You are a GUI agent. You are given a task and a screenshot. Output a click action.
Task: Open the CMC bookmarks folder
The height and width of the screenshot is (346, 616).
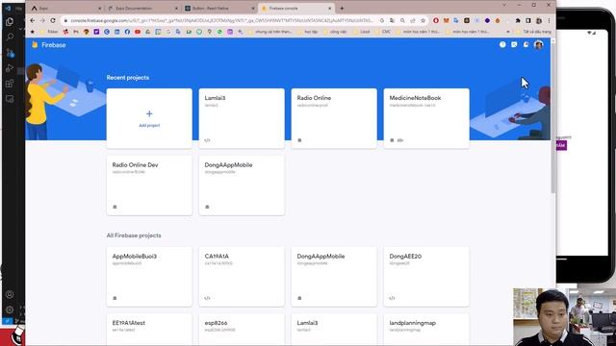point(383,32)
